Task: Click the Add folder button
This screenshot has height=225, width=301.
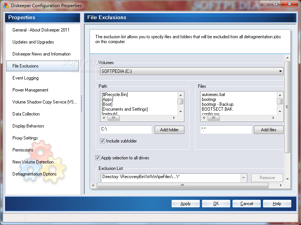Action: point(169,130)
